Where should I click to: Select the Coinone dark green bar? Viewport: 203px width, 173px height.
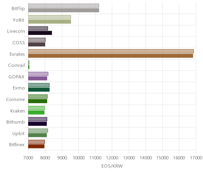38,101
